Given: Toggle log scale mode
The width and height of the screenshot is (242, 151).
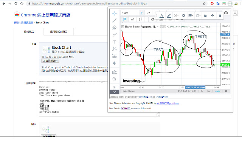Looking at the screenshot, I should tap(209, 91).
